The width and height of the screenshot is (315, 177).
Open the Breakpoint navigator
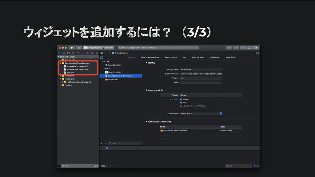tap(92, 53)
